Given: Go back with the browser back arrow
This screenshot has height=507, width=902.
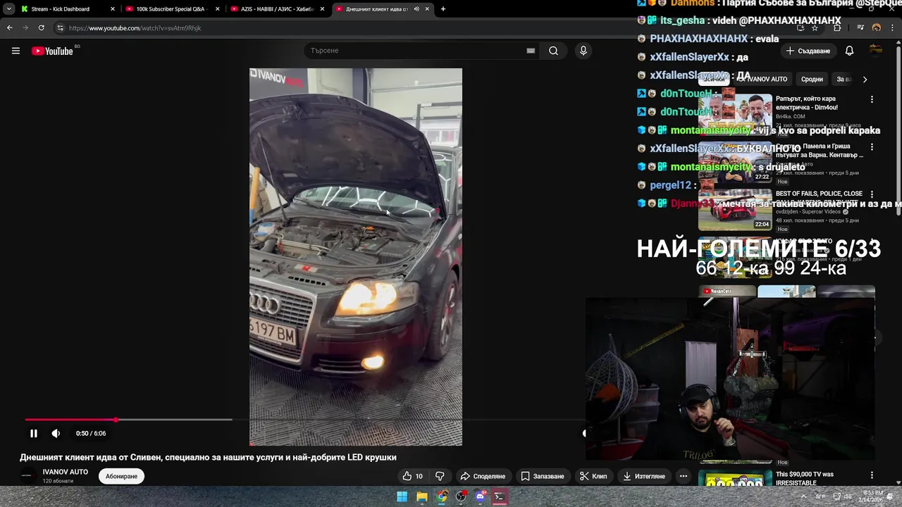Looking at the screenshot, I should tap(9, 28).
